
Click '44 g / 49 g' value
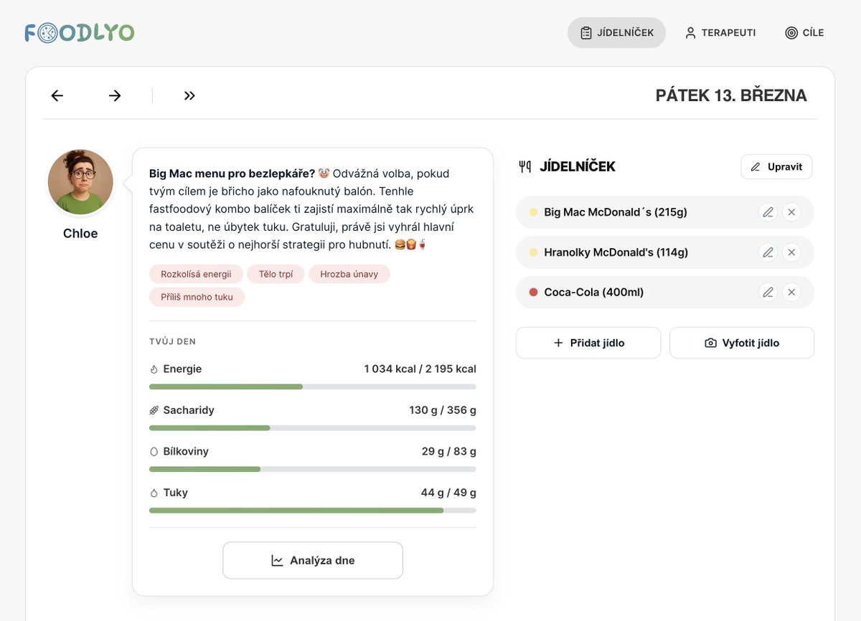[x=448, y=493]
